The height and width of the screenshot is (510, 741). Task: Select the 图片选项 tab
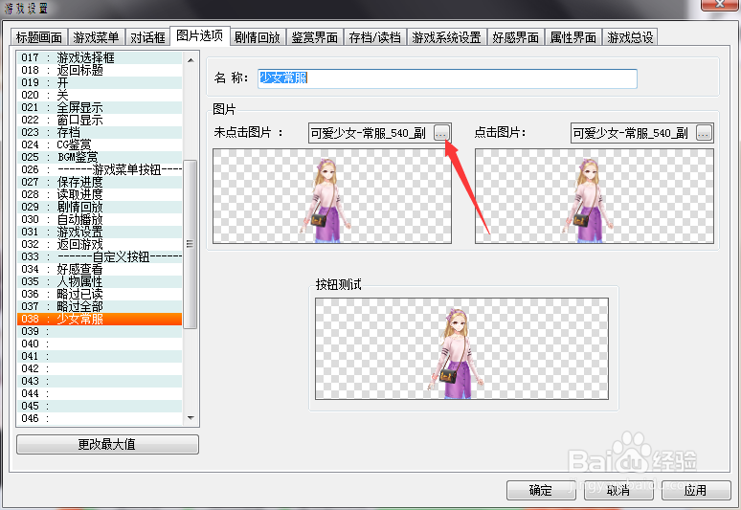pyautogui.click(x=199, y=35)
